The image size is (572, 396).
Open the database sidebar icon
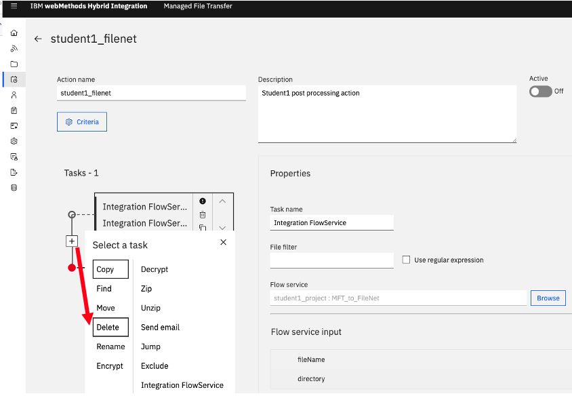(14, 188)
